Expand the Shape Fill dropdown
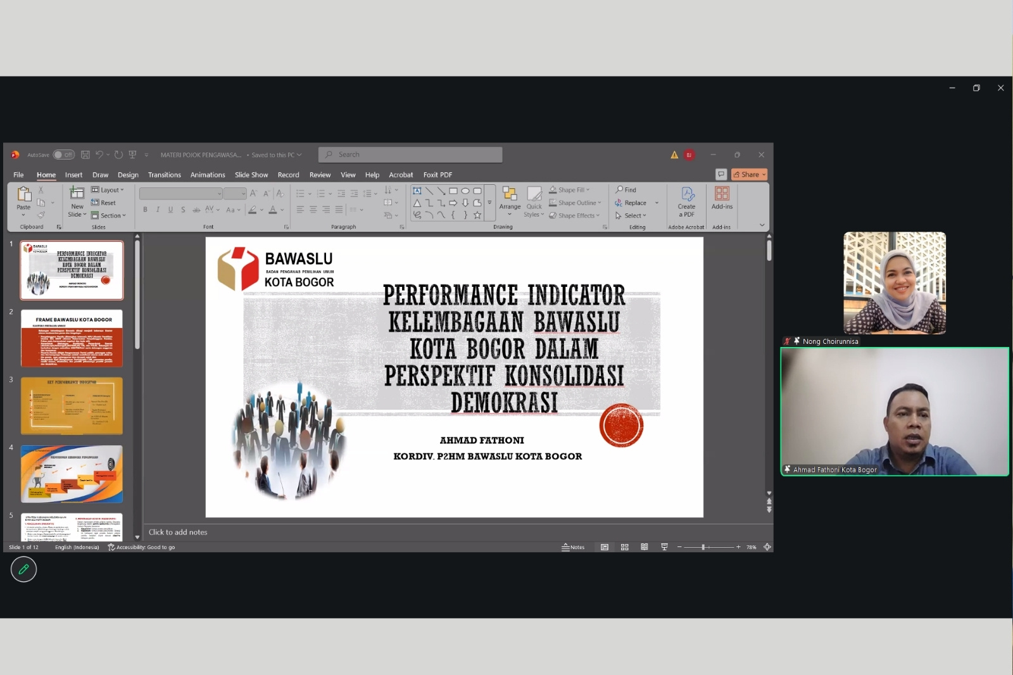Viewport: 1013px width, 675px height. pyautogui.click(x=569, y=190)
